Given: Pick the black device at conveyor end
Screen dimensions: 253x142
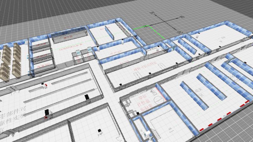Looking at the screenshot, I should coord(87,97).
